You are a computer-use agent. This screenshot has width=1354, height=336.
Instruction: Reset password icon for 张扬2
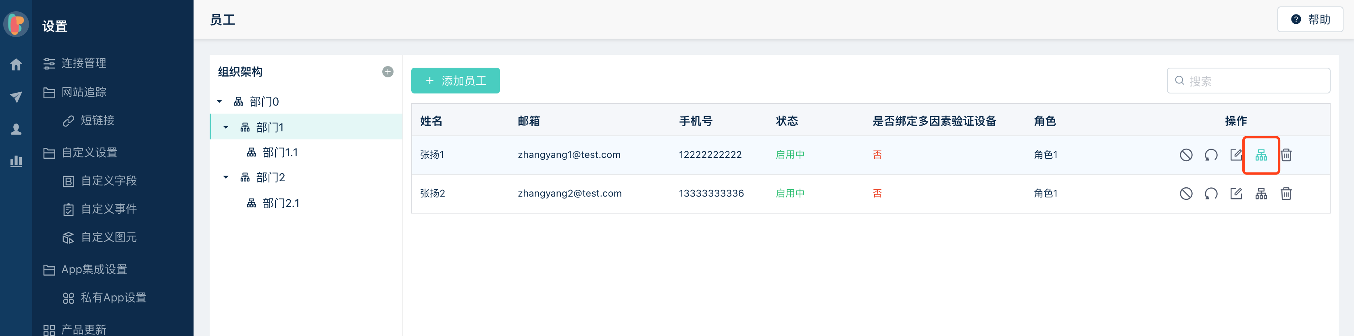[x=1211, y=194]
